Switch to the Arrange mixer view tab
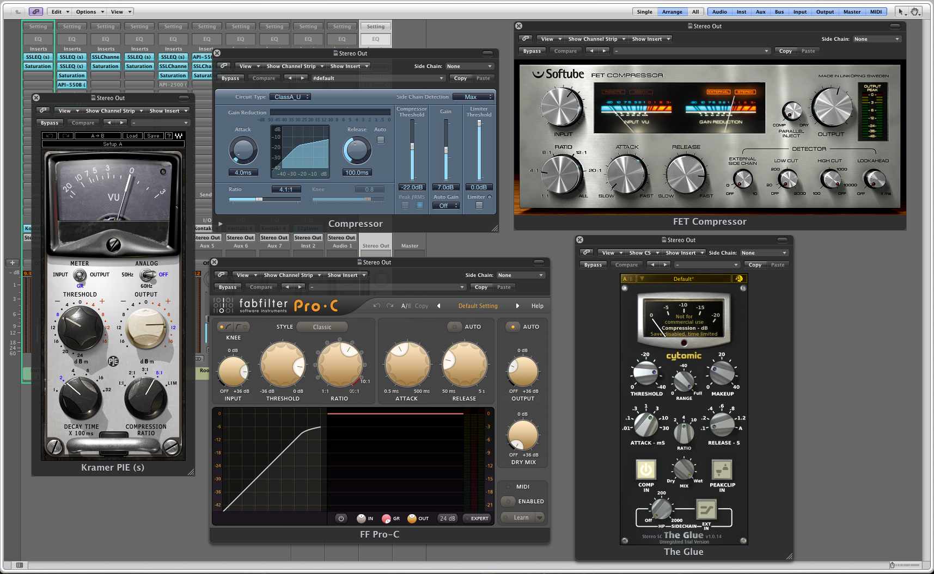 [672, 11]
